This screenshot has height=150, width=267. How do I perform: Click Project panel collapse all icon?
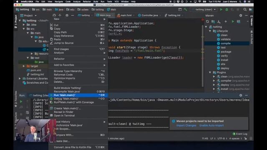tap(60, 15)
